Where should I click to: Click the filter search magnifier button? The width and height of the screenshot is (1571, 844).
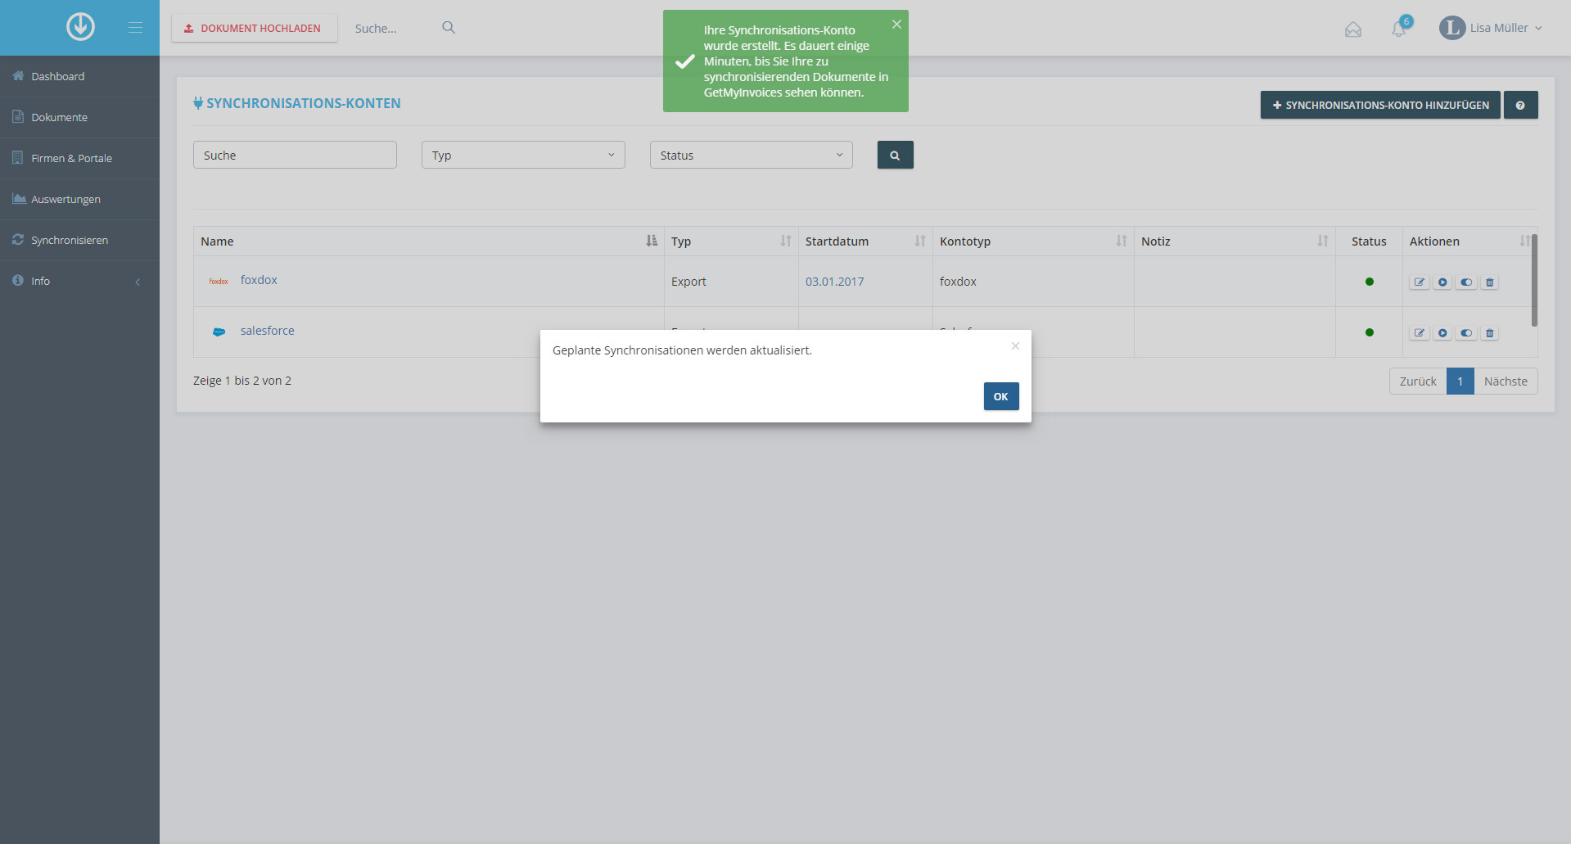click(x=895, y=155)
